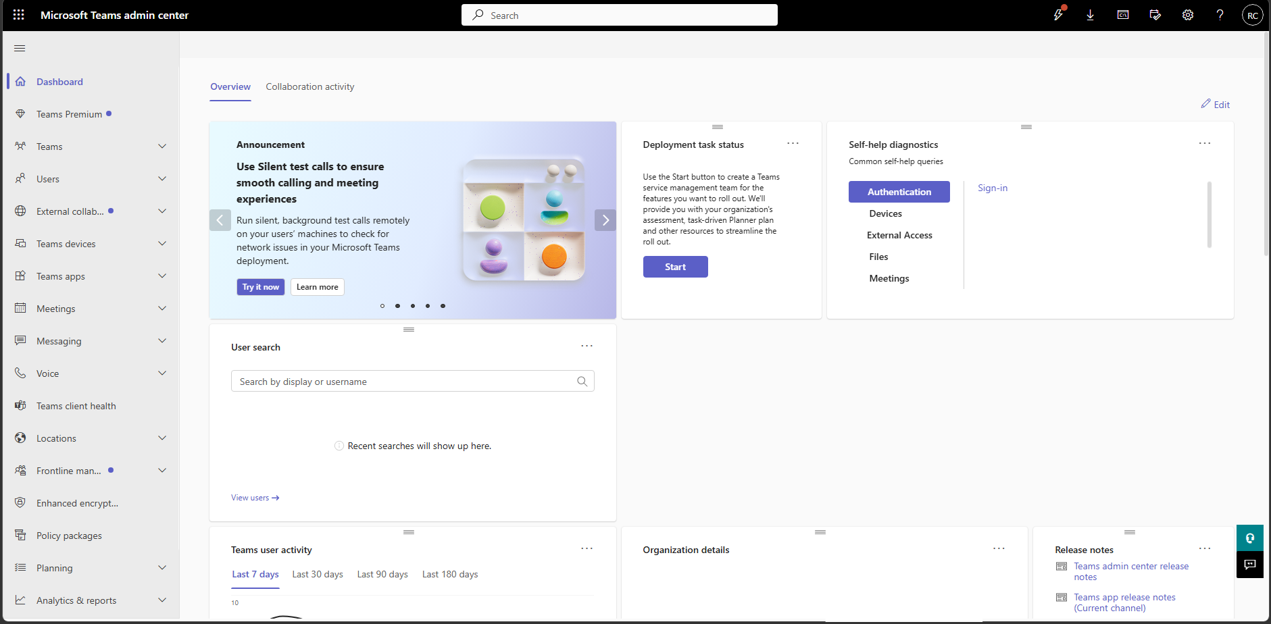1271x624 pixels.
Task: Click the Analytics & reports chart icon
Action: click(x=20, y=600)
